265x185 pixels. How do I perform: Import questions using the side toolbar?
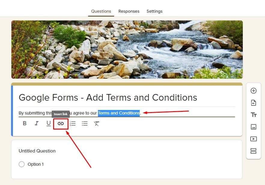coord(254,103)
